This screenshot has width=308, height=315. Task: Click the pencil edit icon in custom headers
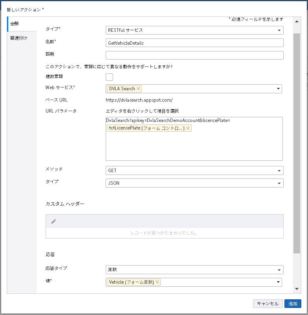point(54,222)
